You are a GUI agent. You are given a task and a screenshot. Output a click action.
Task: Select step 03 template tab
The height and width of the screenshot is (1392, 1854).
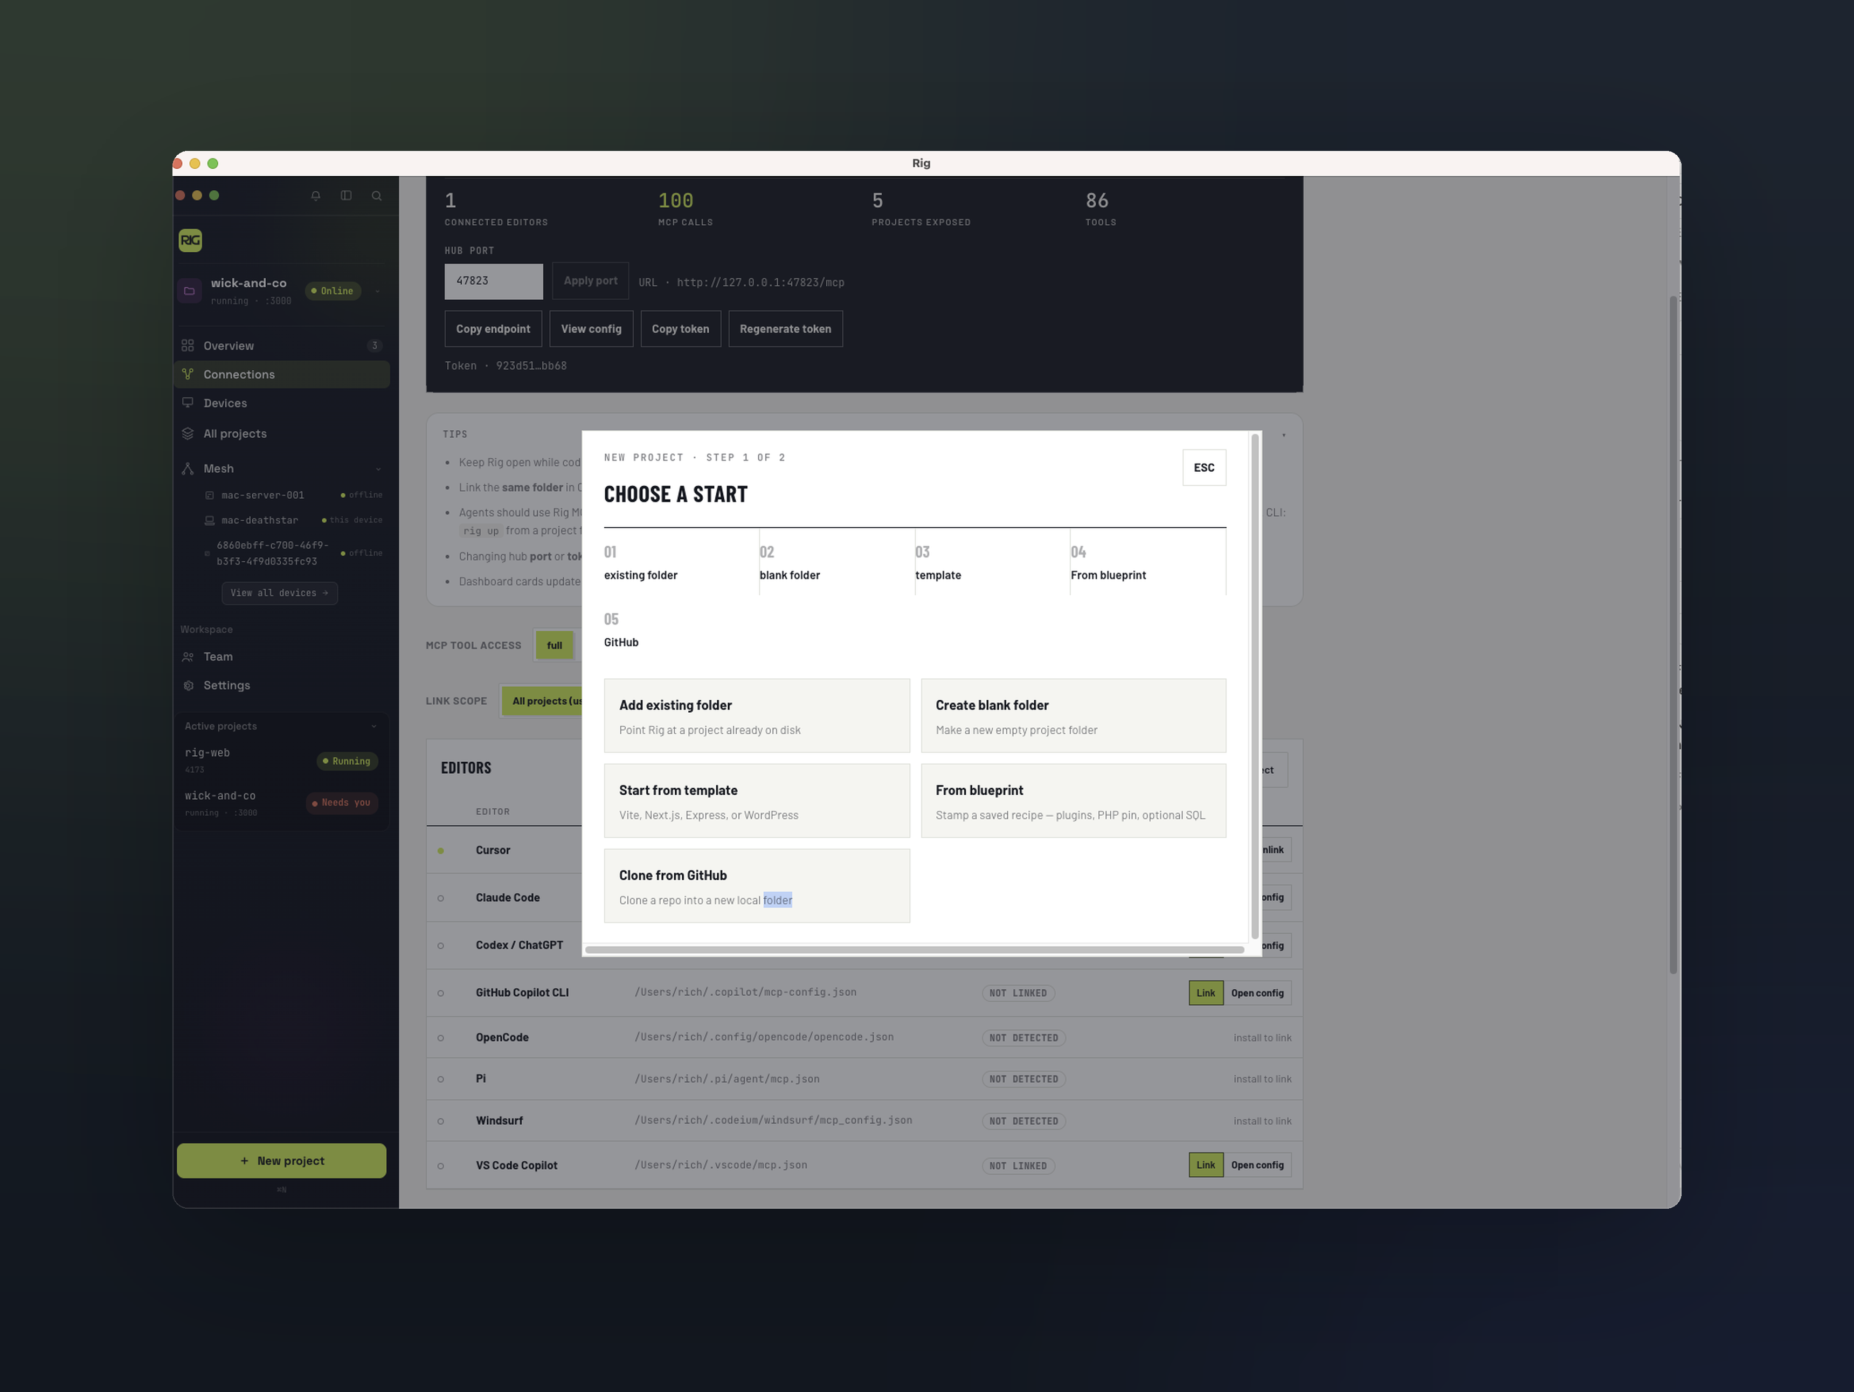pyautogui.click(x=992, y=562)
